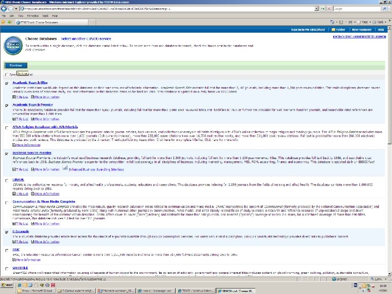Expand the address bar URL dropdown
This screenshot has width=392, height=294.
coord(316,9)
